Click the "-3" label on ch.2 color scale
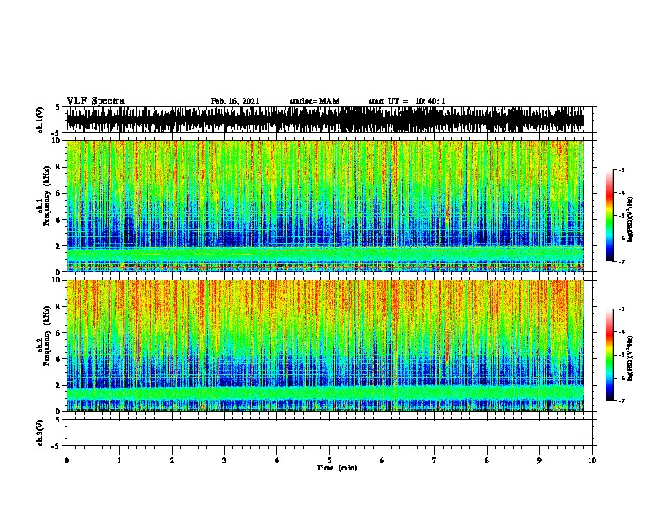The image size is (667, 516). click(x=622, y=309)
